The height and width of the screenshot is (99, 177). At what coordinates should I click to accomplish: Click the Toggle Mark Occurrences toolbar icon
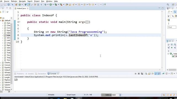tap(29, 5)
